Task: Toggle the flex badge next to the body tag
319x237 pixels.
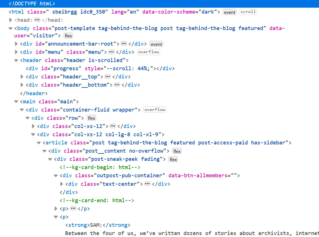Action: coord(68,36)
